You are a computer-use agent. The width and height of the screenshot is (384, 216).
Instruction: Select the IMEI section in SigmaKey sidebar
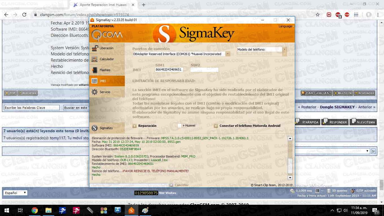click(x=107, y=81)
